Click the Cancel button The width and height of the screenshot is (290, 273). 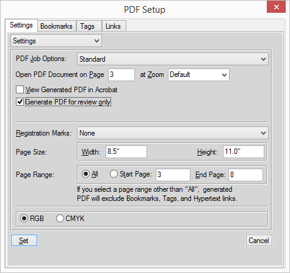pos(259,241)
